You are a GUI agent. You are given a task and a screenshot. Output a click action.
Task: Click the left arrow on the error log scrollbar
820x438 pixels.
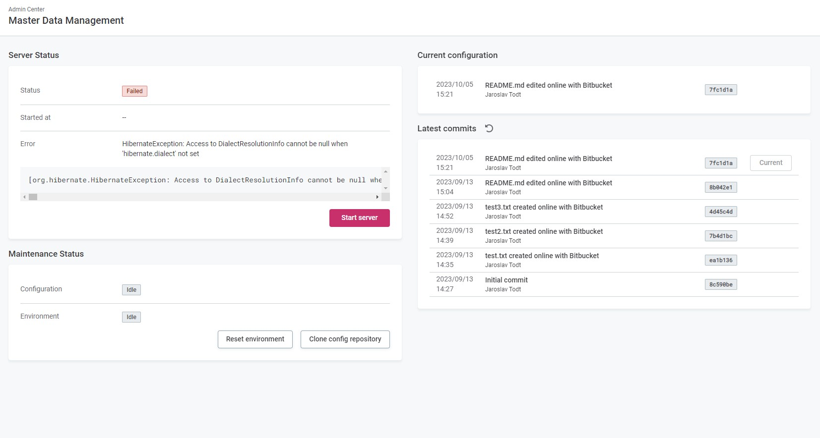tap(24, 197)
